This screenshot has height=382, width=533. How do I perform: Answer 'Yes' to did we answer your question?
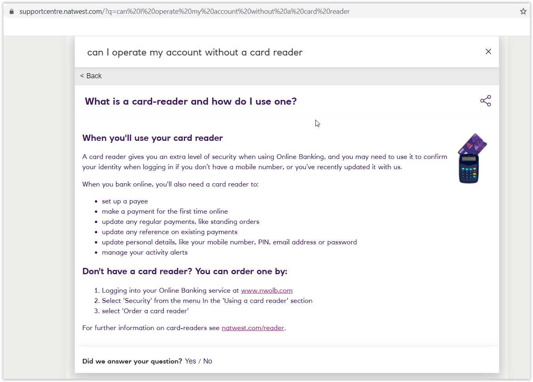pyautogui.click(x=191, y=361)
